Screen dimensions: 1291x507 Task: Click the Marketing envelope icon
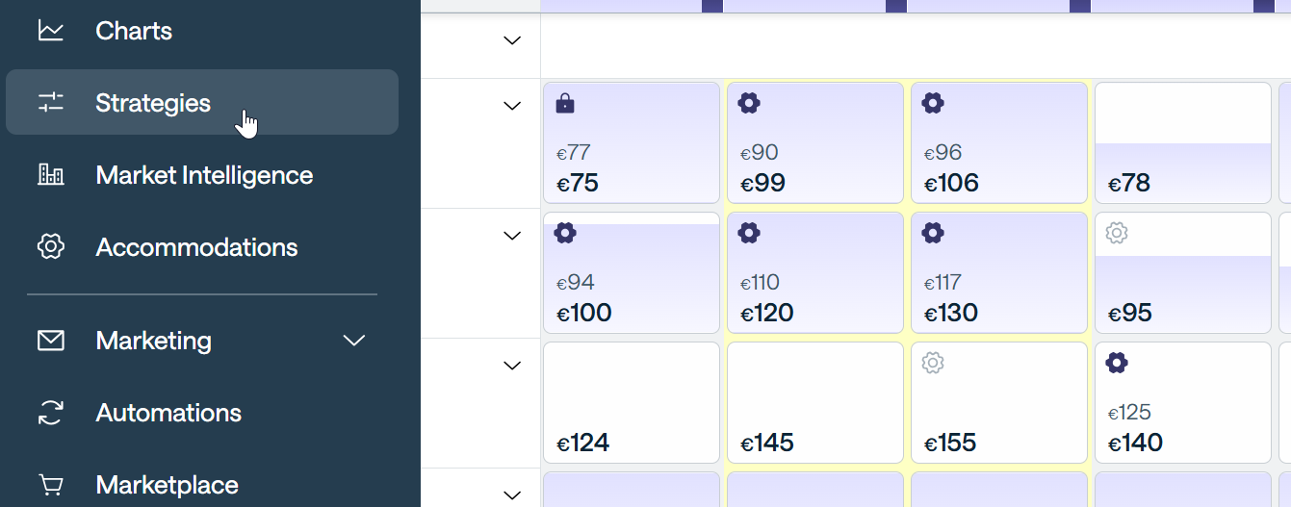coord(50,341)
